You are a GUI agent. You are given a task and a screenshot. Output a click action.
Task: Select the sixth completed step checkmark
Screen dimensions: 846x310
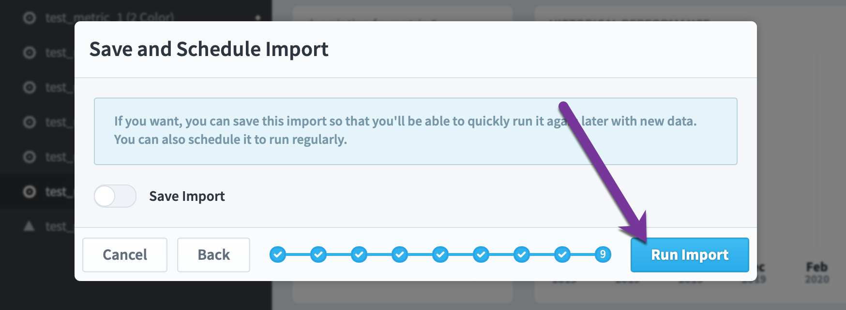(481, 254)
